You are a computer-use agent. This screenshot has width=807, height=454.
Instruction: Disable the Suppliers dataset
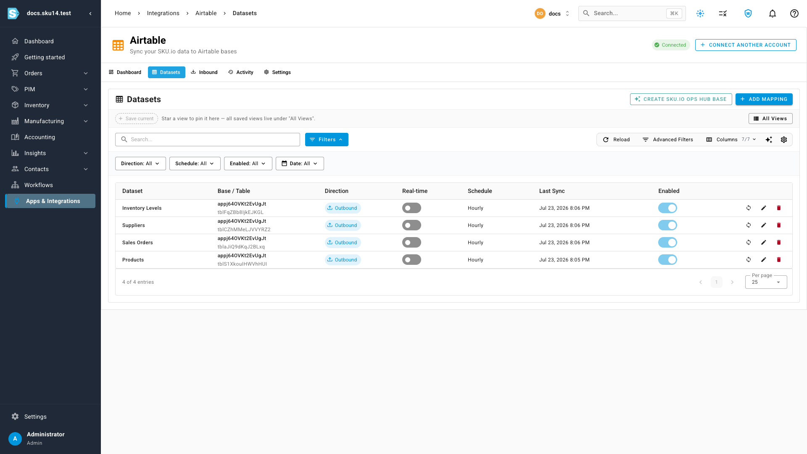tap(667, 225)
